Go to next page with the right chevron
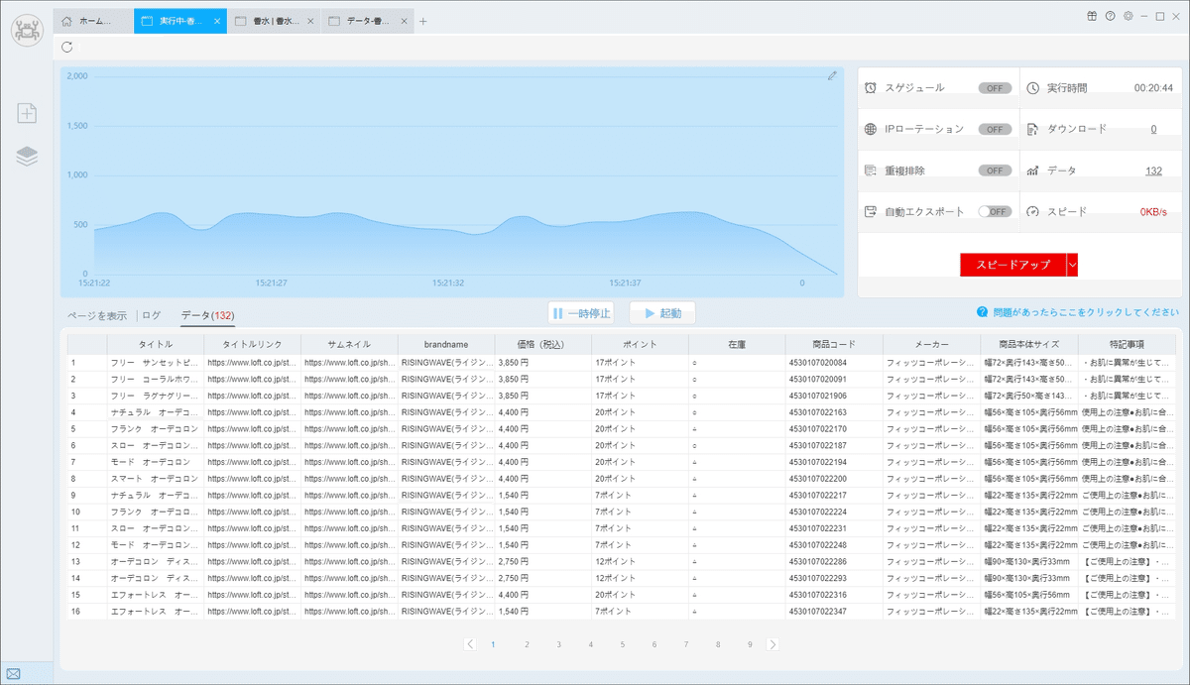Image resolution: width=1190 pixels, height=685 pixels. [773, 644]
